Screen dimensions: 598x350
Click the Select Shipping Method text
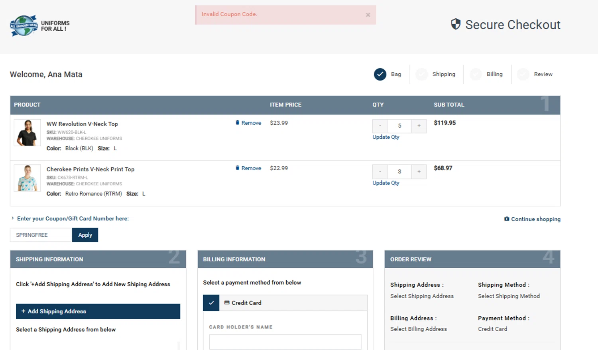[509, 296]
